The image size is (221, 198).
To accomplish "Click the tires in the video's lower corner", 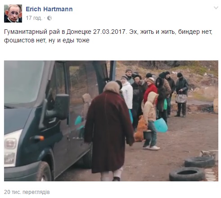I will (x=192, y=168).
